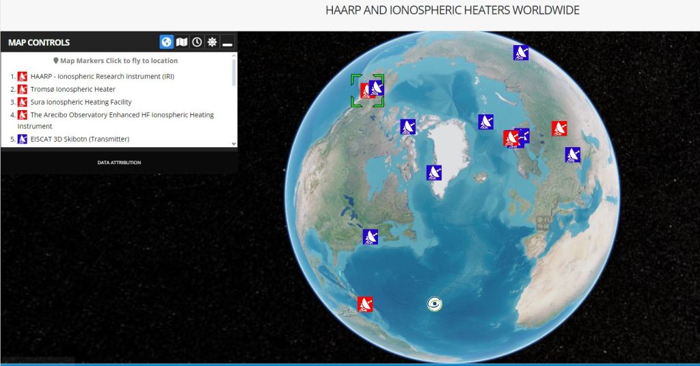Click blue marker on Greenland's west coast
This screenshot has height=366, width=700.
(x=434, y=172)
